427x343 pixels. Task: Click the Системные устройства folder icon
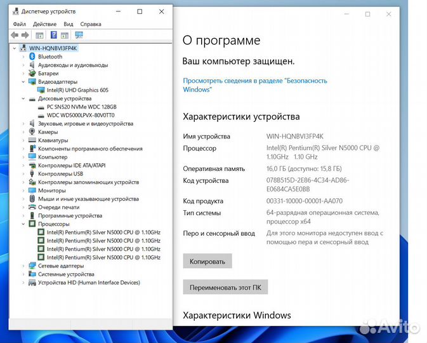pyautogui.click(x=32, y=274)
